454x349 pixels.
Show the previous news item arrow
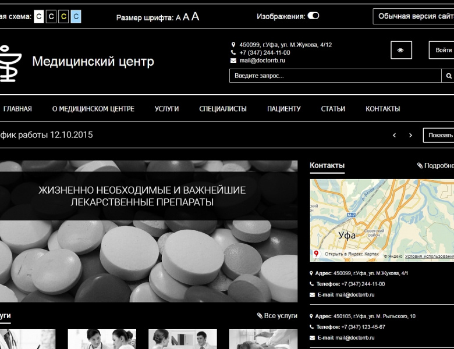394,135
